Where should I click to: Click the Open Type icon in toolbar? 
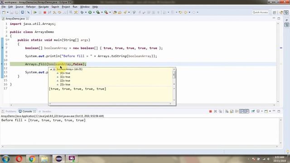(115, 12)
